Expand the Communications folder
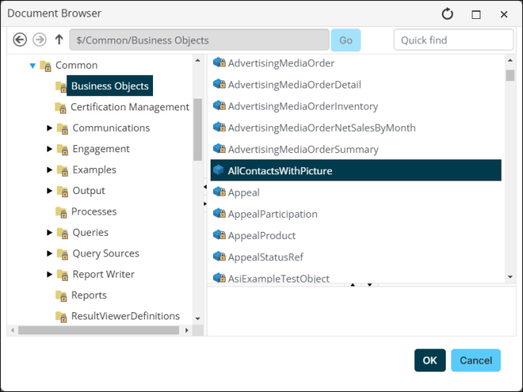 [50, 128]
